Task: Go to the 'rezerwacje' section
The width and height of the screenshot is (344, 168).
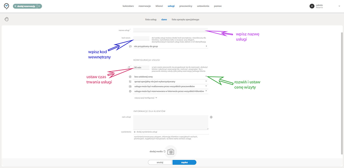Action: point(144,6)
